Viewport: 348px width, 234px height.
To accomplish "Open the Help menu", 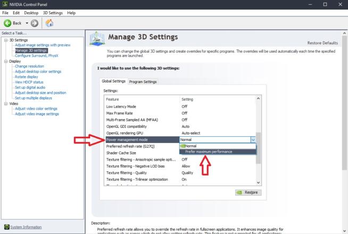I will (71, 13).
